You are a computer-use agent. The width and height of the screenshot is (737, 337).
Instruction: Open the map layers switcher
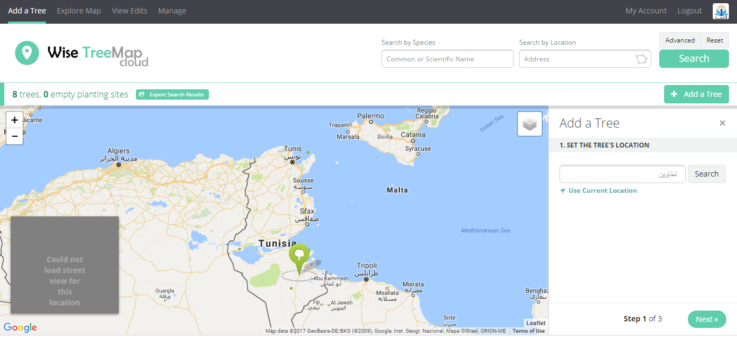[x=530, y=124]
